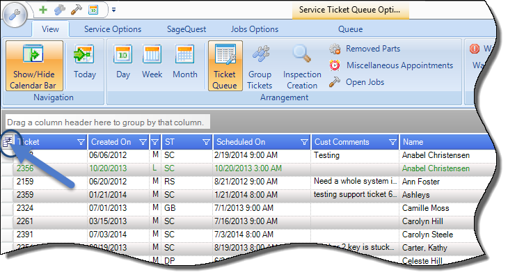
Task: Open the Scheduled On column filter dropdown
Action: (304, 142)
